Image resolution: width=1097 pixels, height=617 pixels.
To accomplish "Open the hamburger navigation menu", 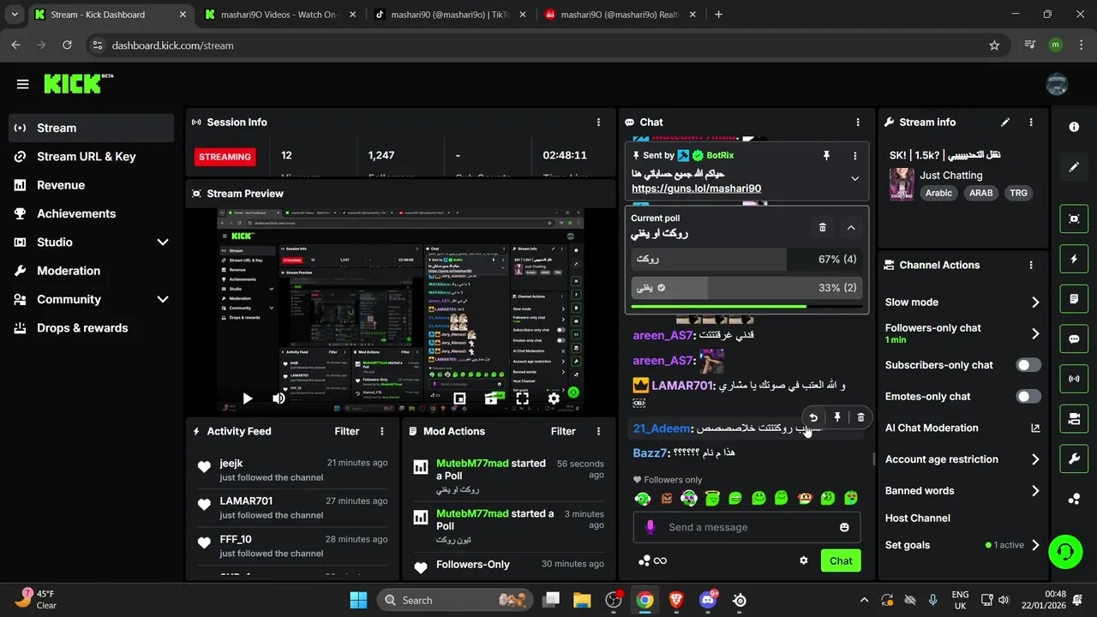I will click(22, 84).
